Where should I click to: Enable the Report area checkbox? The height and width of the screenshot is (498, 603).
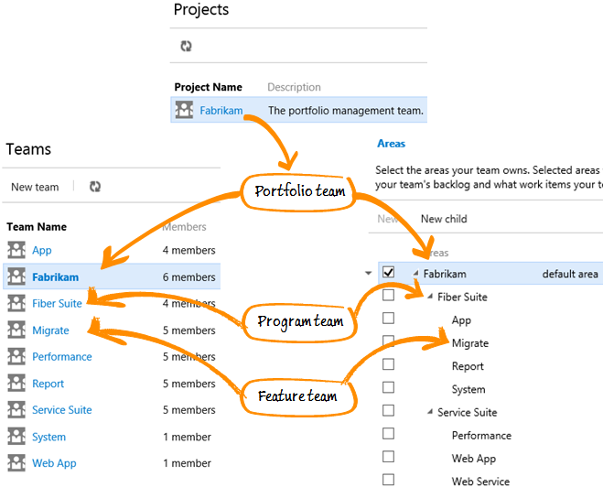[x=388, y=365]
